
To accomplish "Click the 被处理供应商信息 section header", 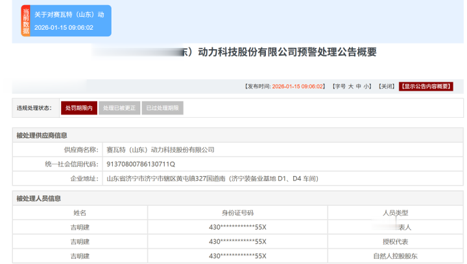I will (x=42, y=135).
